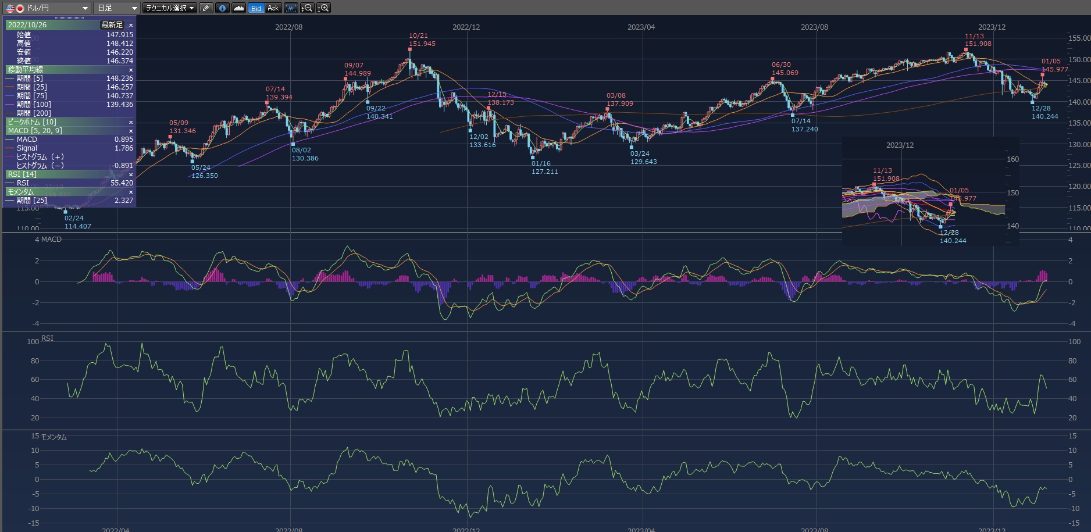This screenshot has height=532, width=1091.
Task: Close the 移動平均線 indicator section
Action: tap(131, 70)
